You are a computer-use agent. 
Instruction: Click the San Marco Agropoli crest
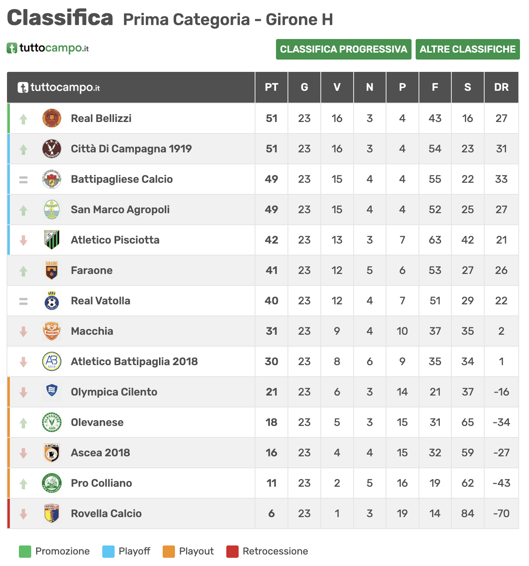tap(52, 209)
